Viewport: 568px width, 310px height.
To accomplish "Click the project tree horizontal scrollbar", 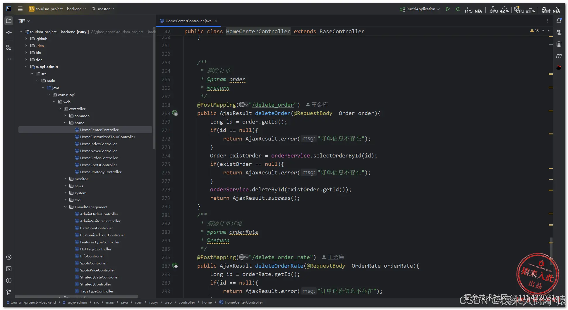I will (77, 296).
